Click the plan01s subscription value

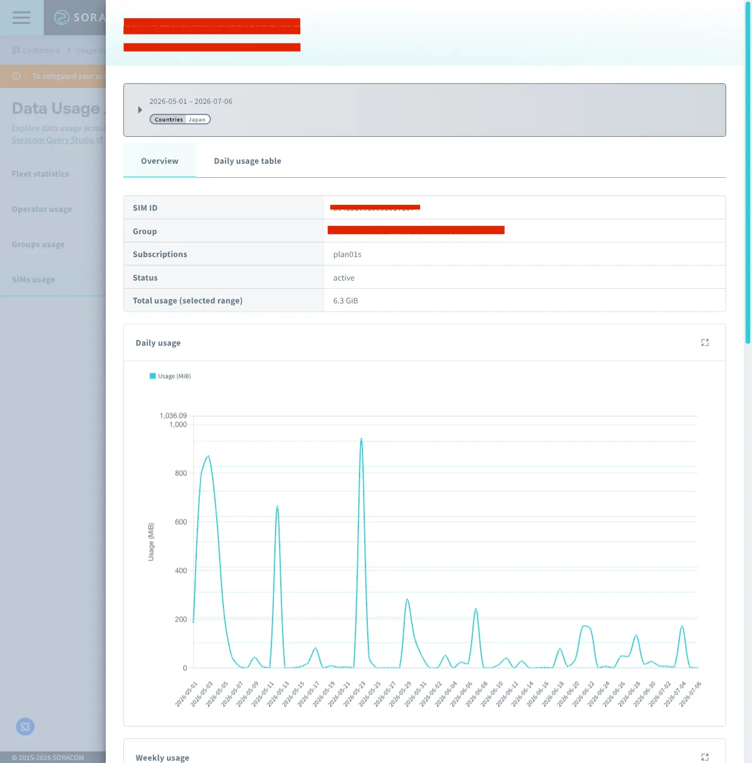tap(347, 254)
